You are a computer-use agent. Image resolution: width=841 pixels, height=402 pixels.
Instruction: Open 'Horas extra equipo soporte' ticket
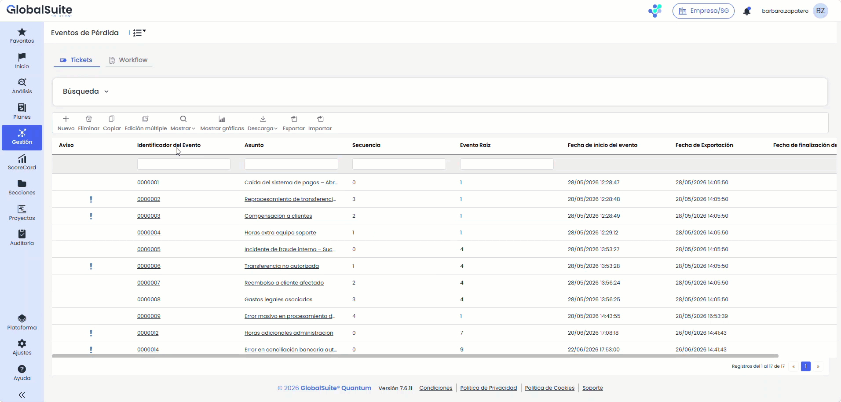[x=280, y=233]
